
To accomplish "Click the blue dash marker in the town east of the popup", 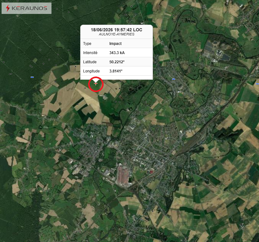I will 174,79.
